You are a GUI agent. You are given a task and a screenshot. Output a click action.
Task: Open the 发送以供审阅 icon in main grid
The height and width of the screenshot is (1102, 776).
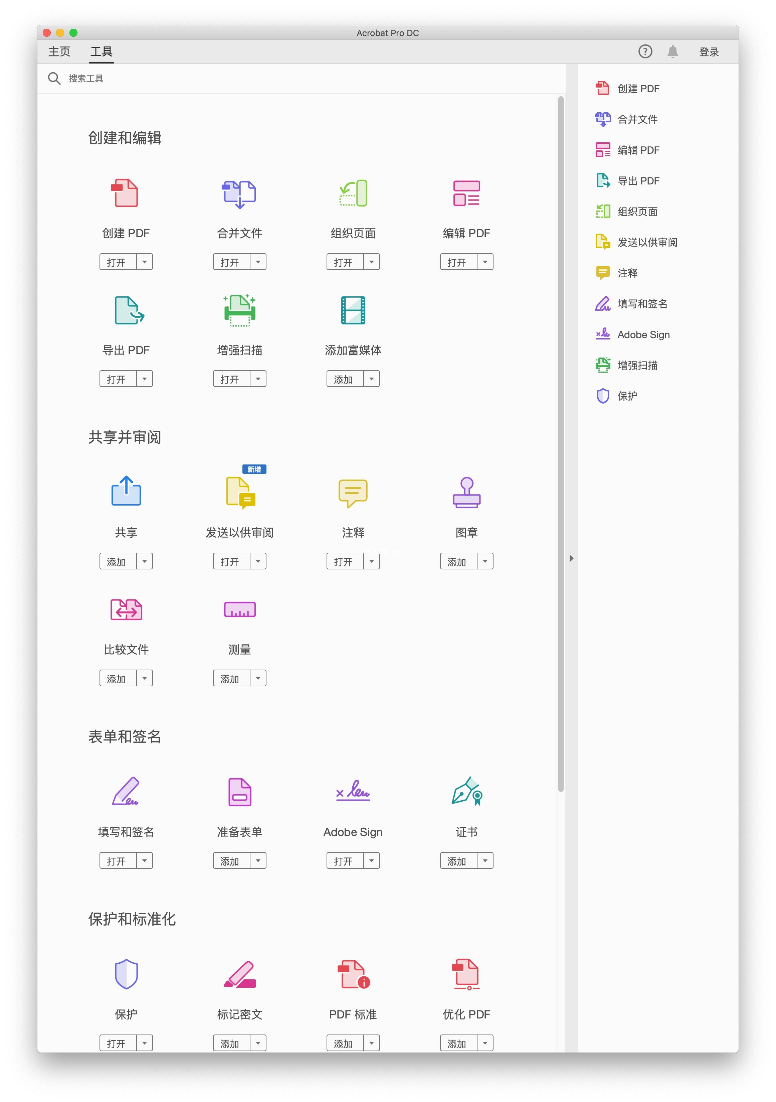click(x=241, y=493)
